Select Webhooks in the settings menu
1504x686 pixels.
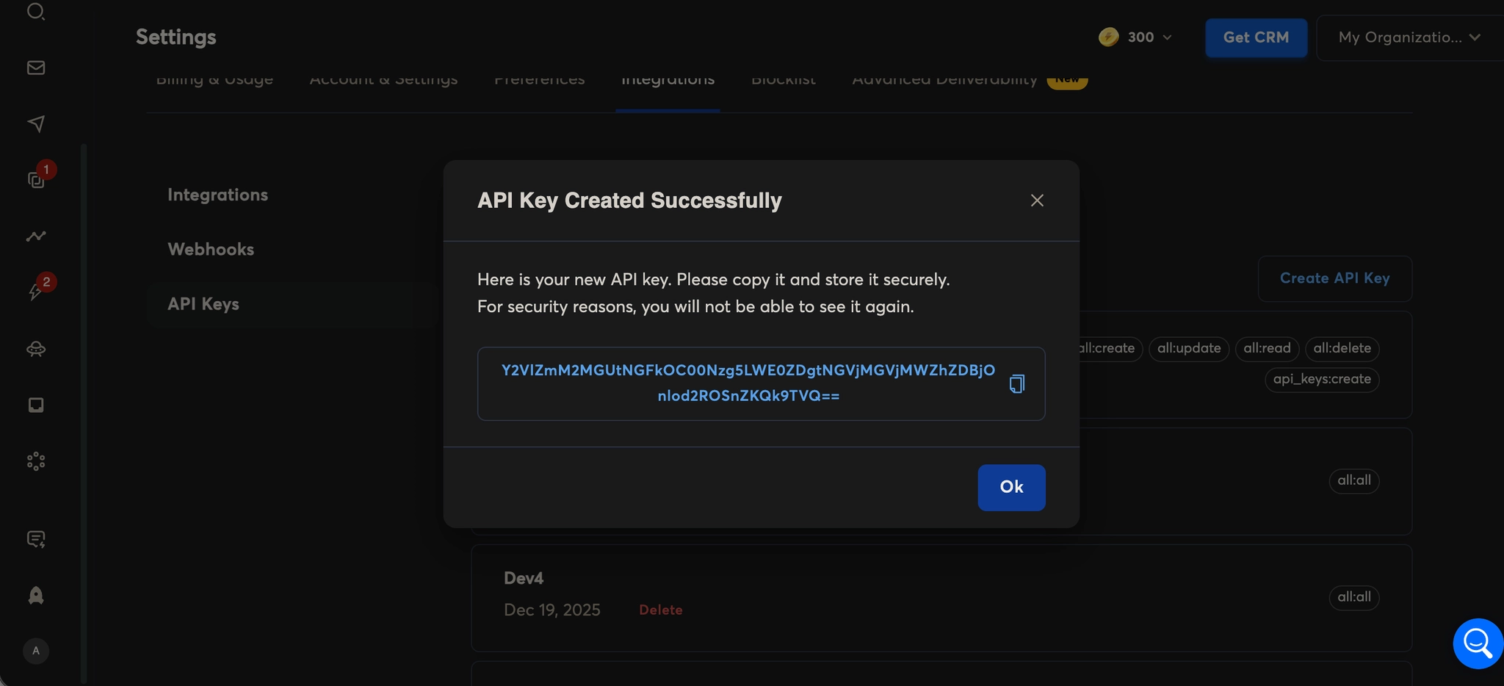pos(211,249)
